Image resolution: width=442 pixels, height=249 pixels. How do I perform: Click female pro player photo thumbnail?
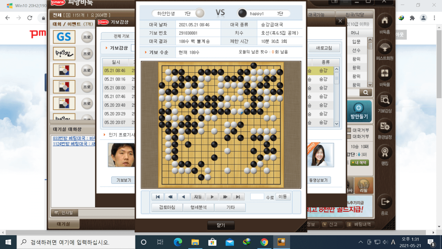click(x=320, y=155)
